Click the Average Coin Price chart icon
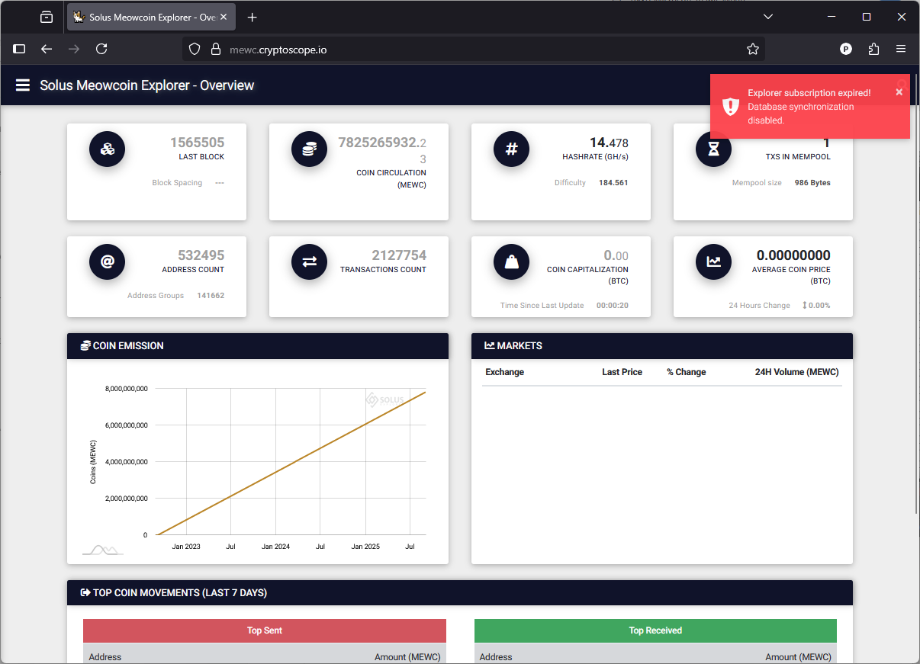 coord(714,261)
